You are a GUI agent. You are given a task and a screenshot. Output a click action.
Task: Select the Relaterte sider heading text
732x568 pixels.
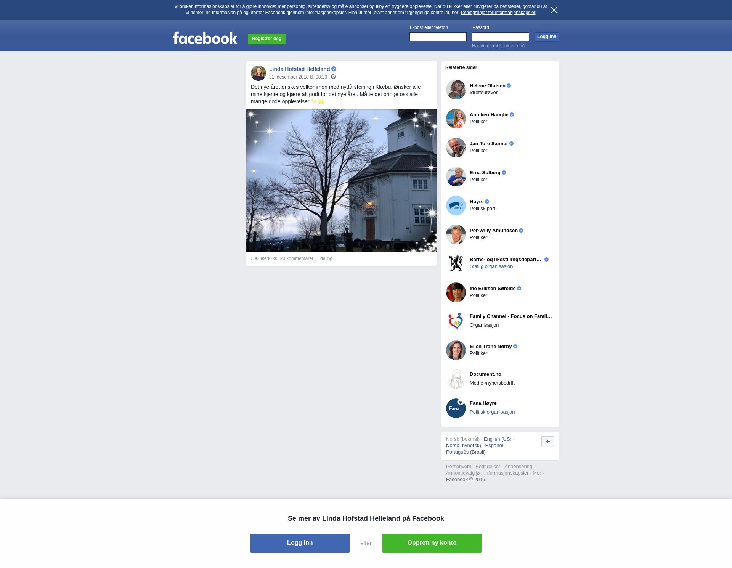(x=461, y=67)
